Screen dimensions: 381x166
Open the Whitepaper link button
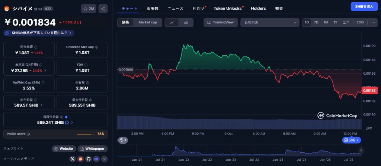(93, 149)
